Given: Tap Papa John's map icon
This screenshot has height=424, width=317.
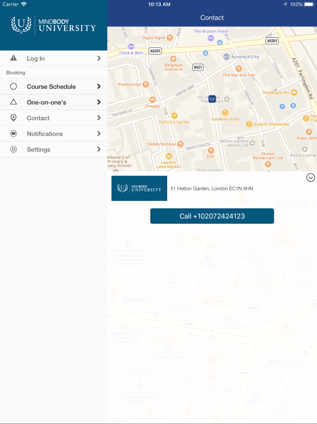Looking at the screenshot, I should click(x=309, y=132).
